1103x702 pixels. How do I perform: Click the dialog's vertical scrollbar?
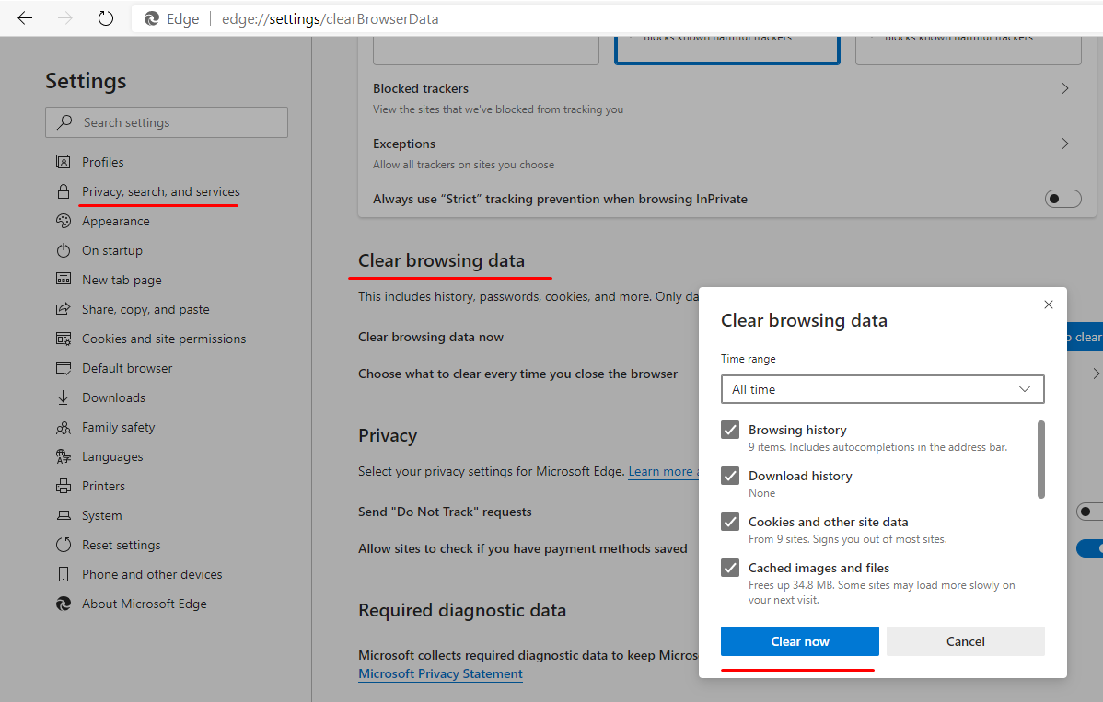[x=1041, y=460]
